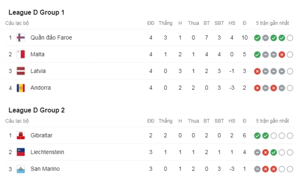The width and height of the screenshot is (303, 185).
Task: Click the San Marino flag icon
Action: pos(21,169)
